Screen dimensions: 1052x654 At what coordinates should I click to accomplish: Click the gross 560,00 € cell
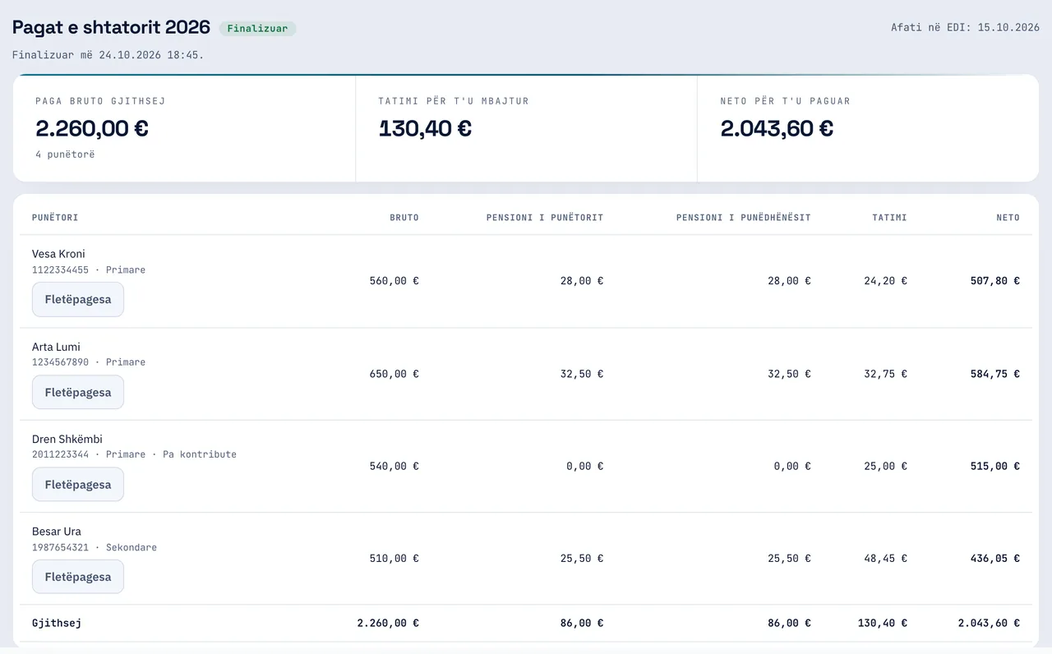click(394, 281)
